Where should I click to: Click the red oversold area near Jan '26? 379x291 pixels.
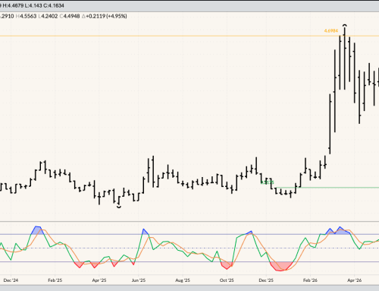pyautogui.click(x=281, y=267)
